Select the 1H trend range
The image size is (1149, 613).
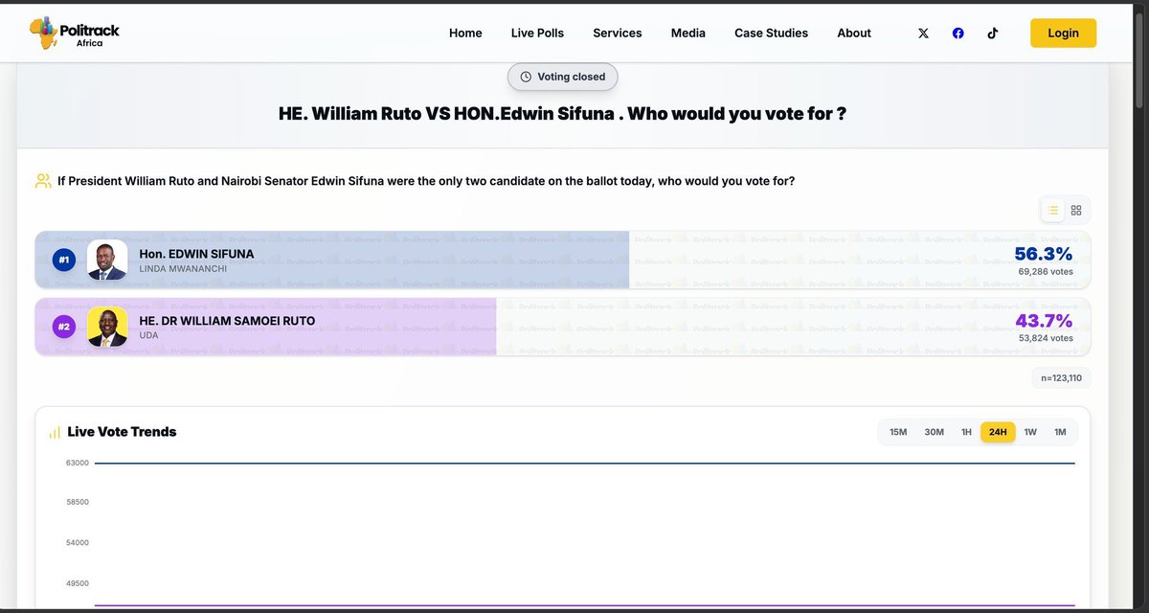tap(966, 432)
